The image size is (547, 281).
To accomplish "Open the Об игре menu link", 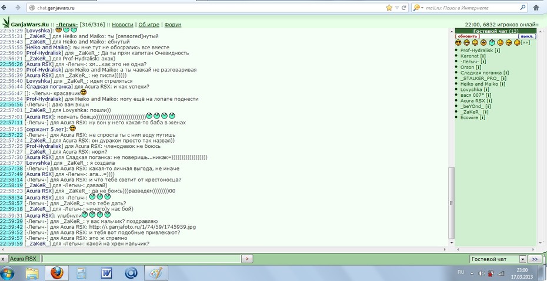I will 149,25.
